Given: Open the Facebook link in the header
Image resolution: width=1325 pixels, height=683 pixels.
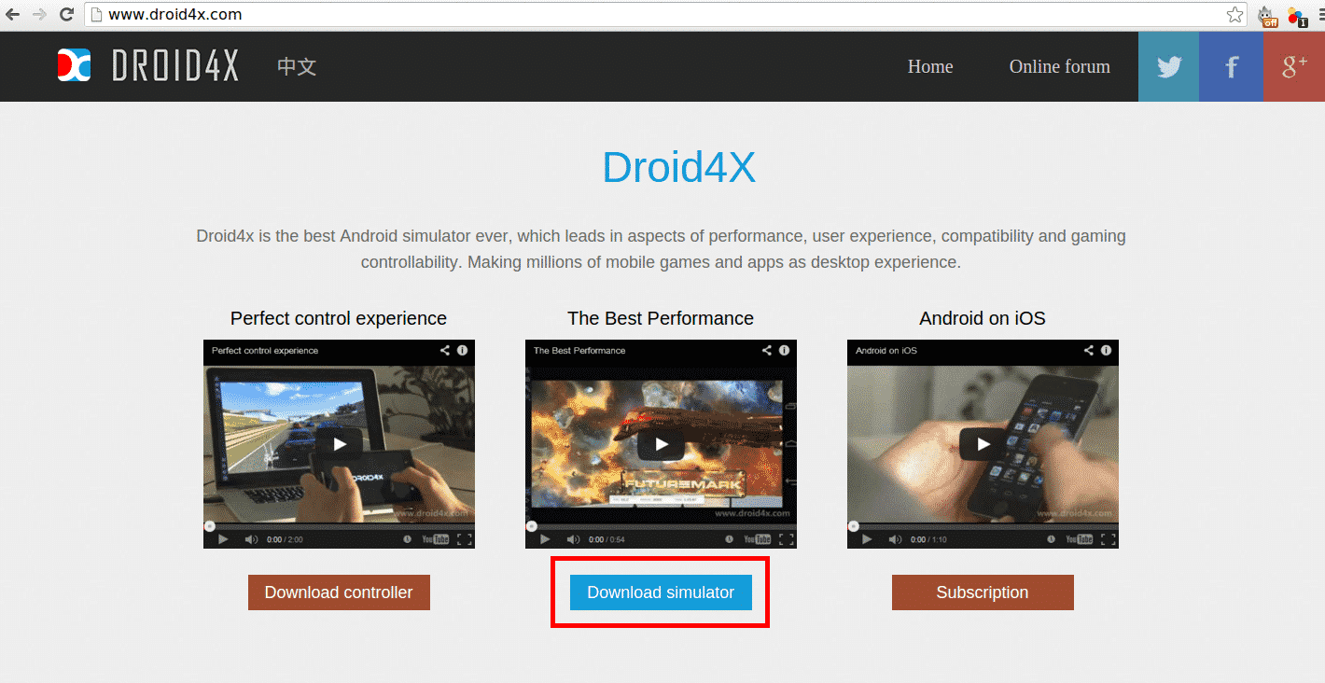Looking at the screenshot, I should [1231, 66].
